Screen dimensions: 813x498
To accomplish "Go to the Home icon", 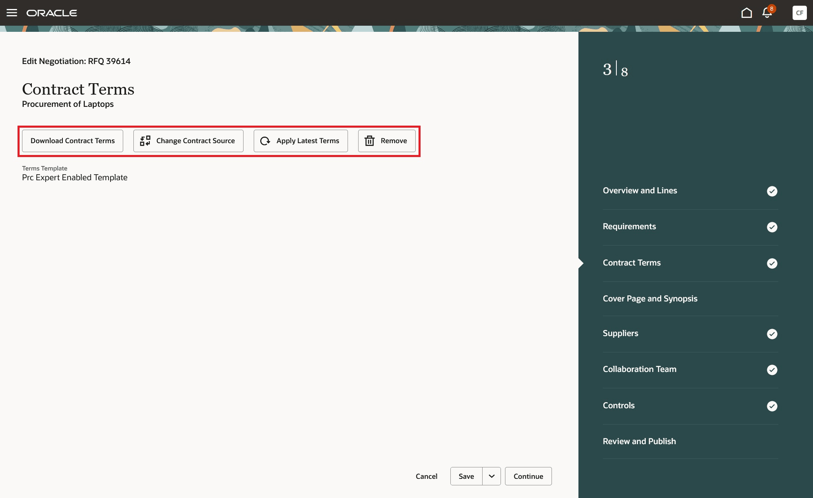I will (x=746, y=13).
